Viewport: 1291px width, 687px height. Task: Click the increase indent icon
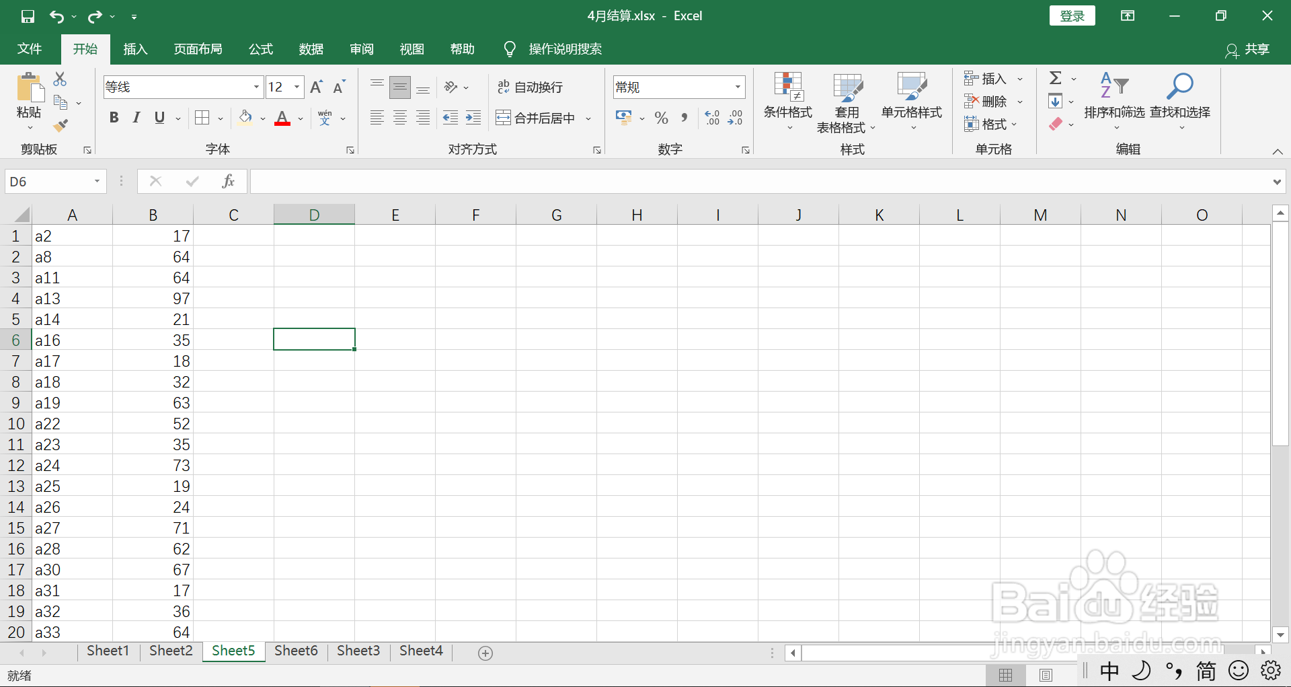click(x=473, y=118)
